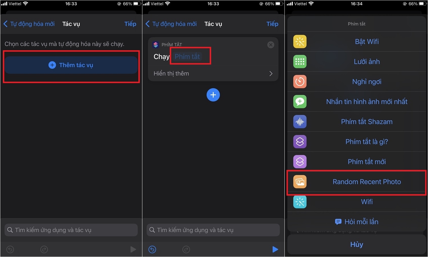Select the Phím tắt Shazam shortcut
Screen dimensions: 428x257
(357, 122)
